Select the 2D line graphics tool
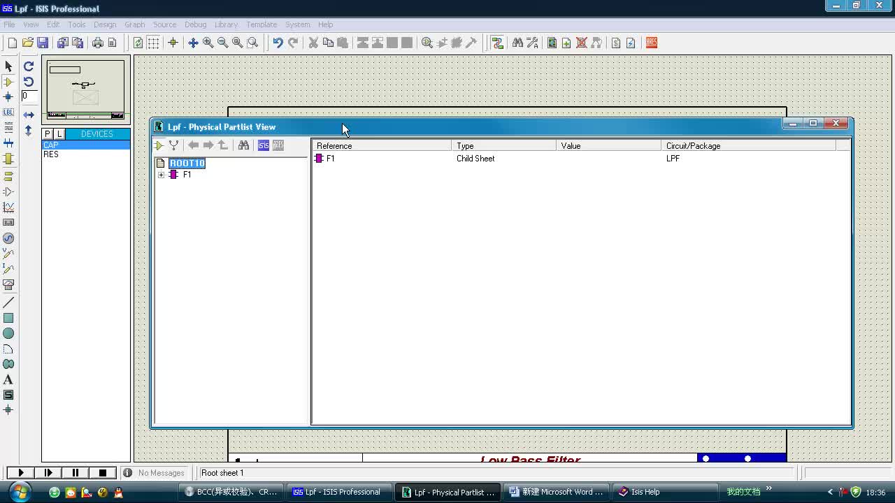The height and width of the screenshot is (503, 895). [x=8, y=302]
